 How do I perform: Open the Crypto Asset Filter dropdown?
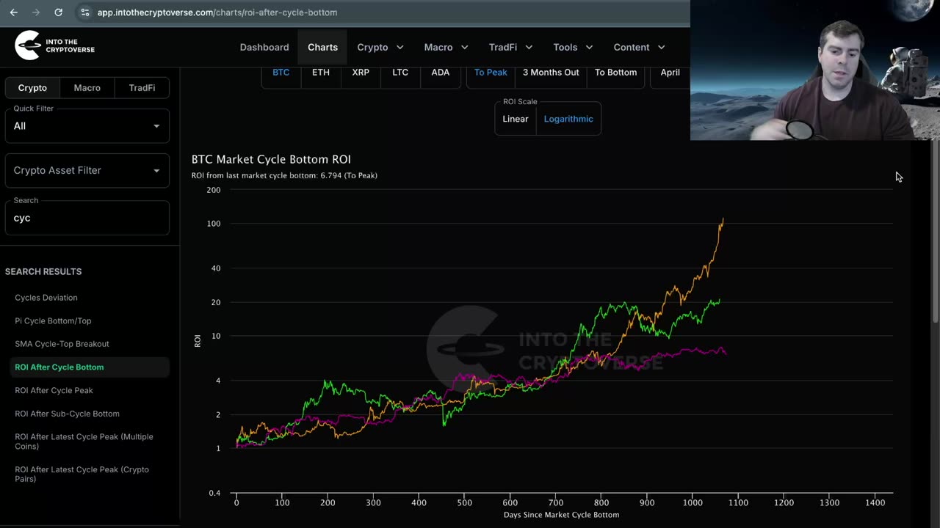click(x=87, y=170)
